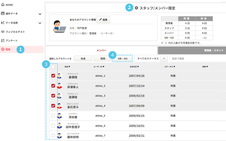Click the avatar icon of 田中恵理子

pyautogui.click(x=59, y=126)
